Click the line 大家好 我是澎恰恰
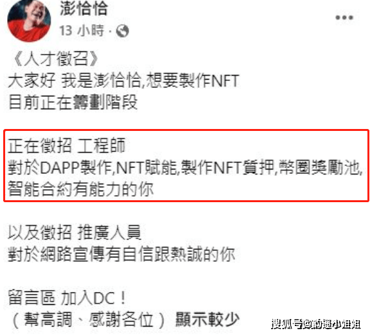370x335 pixels. pyautogui.click(x=75, y=81)
